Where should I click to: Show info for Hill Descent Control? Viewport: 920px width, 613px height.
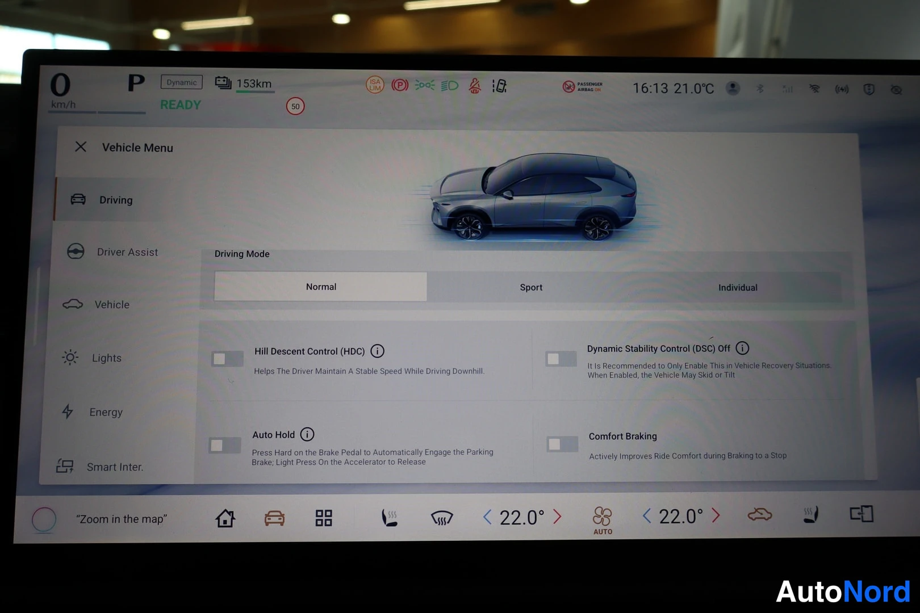(x=377, y=351)
